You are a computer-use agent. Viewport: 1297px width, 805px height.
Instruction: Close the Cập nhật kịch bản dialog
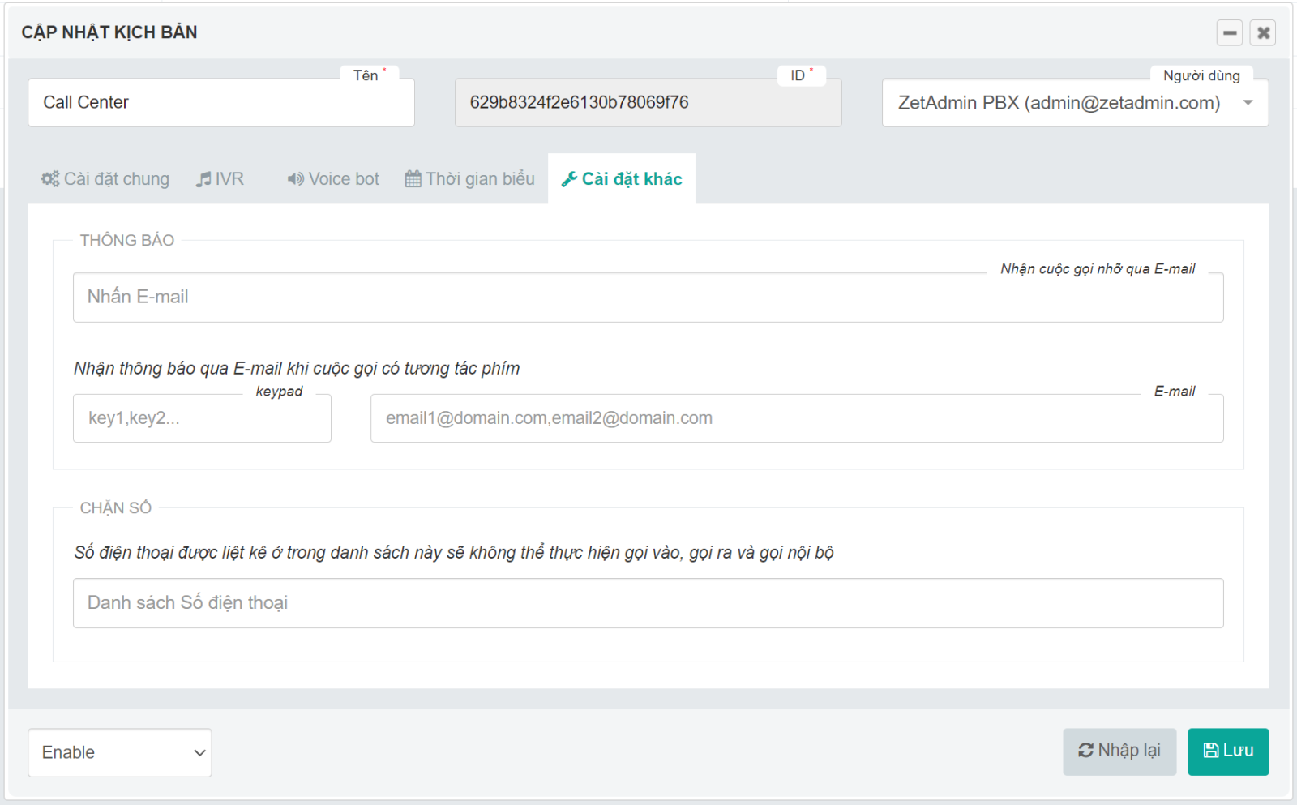pyautogui.click(x=1263, y=33)
